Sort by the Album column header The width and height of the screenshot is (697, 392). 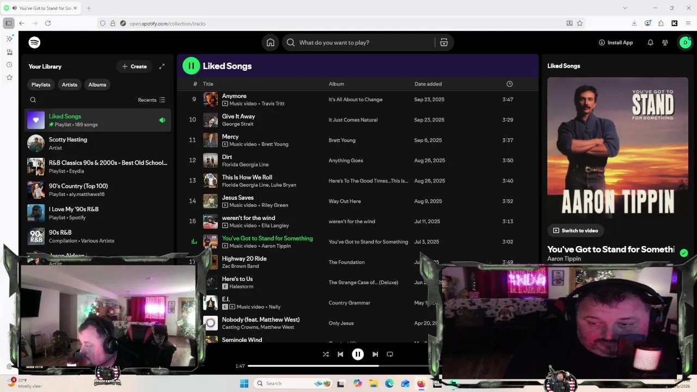pos(336,84)
